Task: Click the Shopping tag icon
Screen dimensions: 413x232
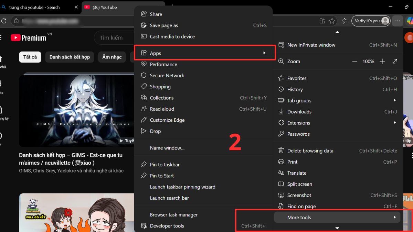Action: [144, 87]
